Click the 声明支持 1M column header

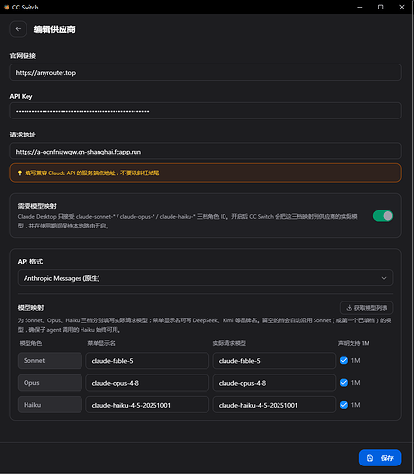coord(353,343)
